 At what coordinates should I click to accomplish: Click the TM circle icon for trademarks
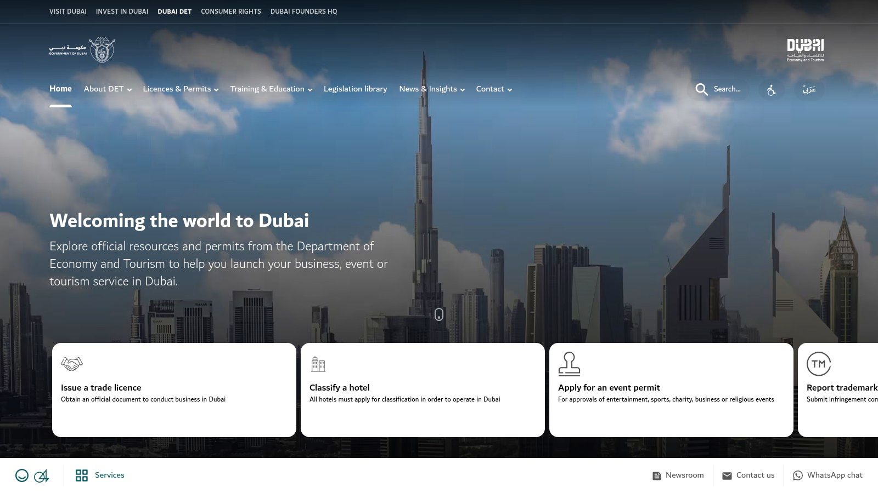tap(818, 363)
